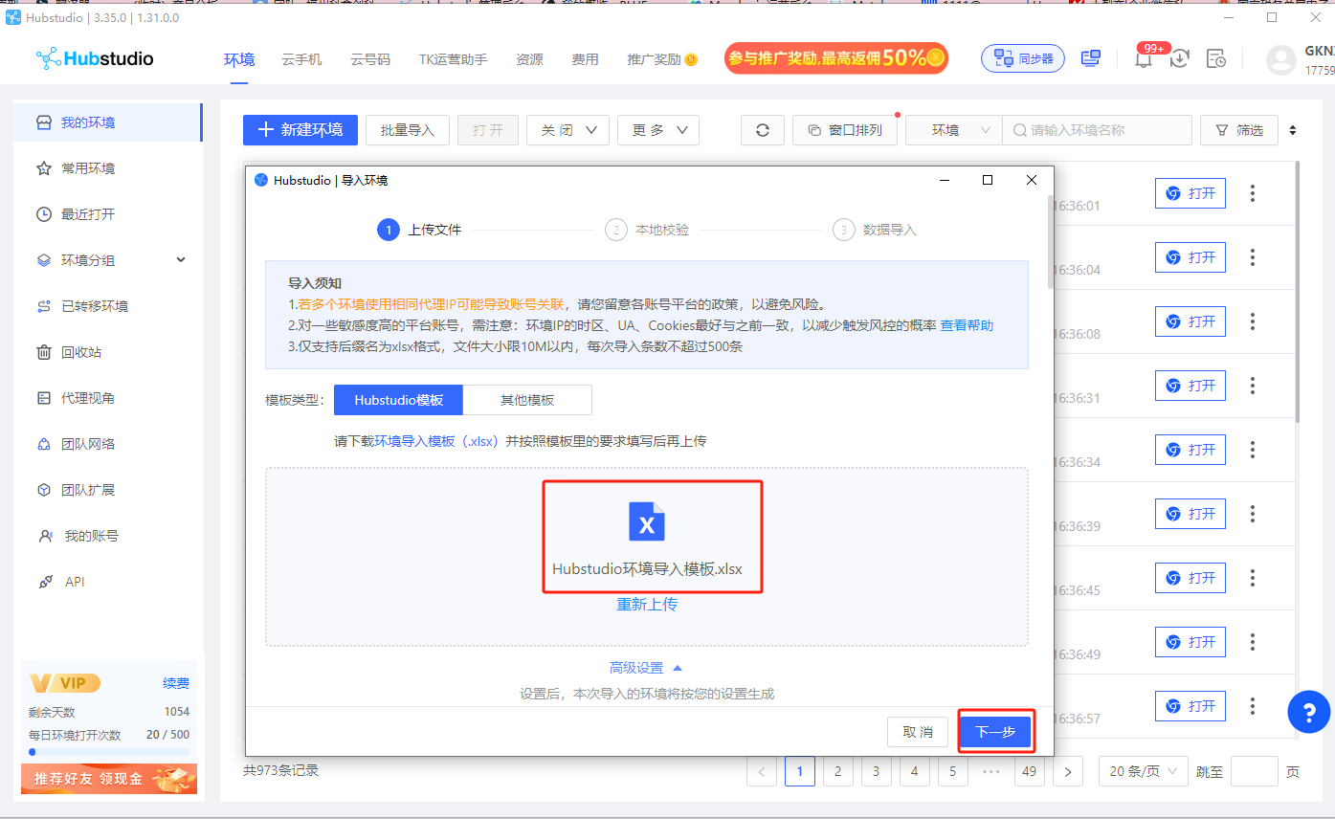Screen dimensions: 1335x819
Task: Open the 查看帮助 link
Action: [x=967, y=325]
